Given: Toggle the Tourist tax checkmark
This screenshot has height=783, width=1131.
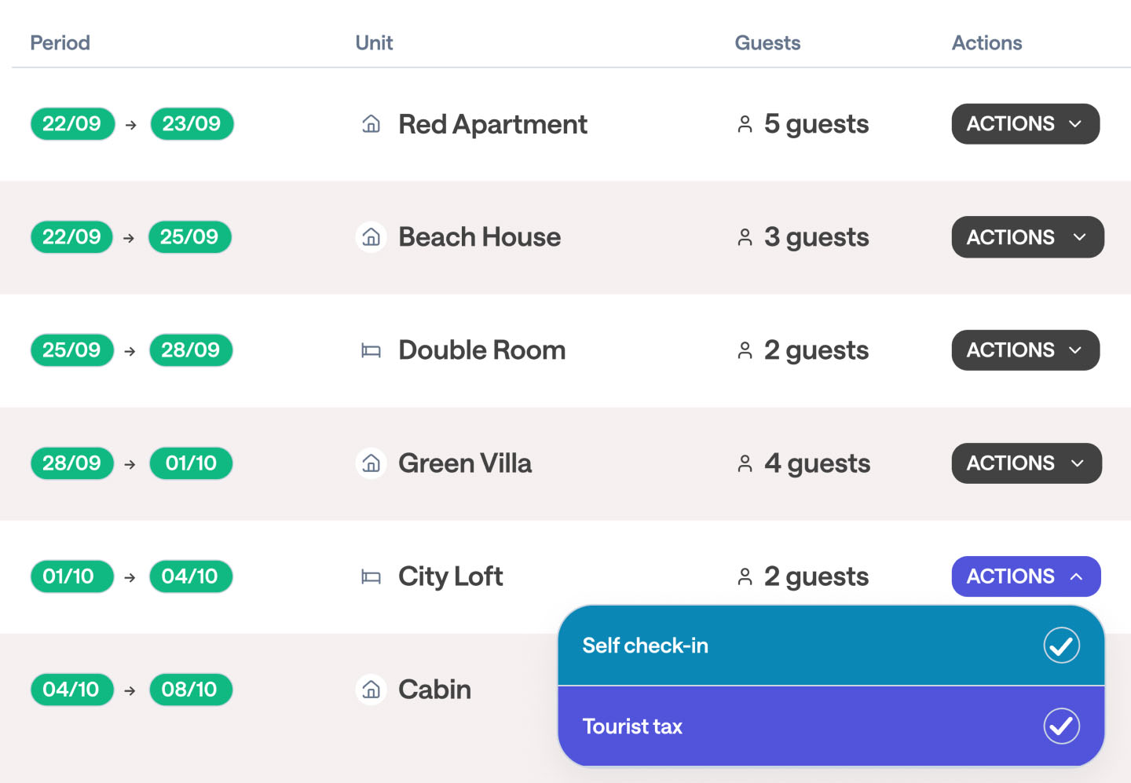Looking at the screenshot, I should (x=1061, y=726).
